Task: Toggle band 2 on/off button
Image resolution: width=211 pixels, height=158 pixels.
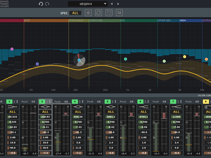Action: click(8, 101)
